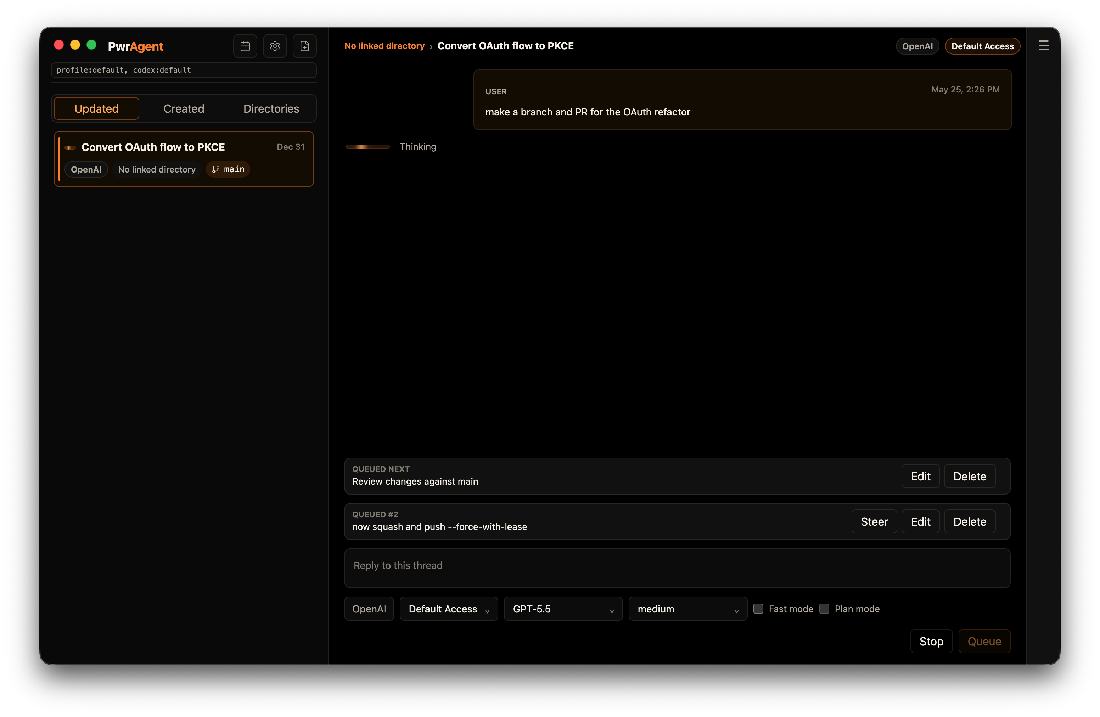The width and height of the screenshot is (1100, 717).
Task: Open the medium reasoning effort dropdown
Action: [688, 609]
